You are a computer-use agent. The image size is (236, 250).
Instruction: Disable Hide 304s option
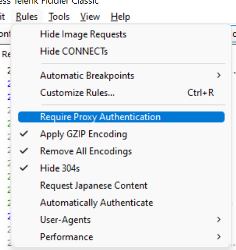coord(121,168)
